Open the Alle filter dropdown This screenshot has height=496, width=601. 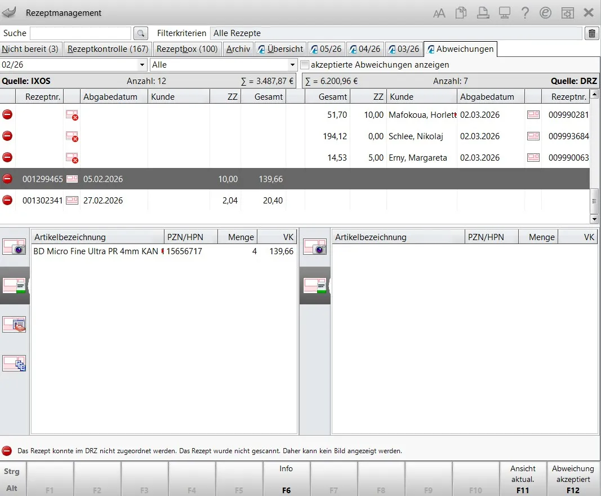(x=292, y=65)
